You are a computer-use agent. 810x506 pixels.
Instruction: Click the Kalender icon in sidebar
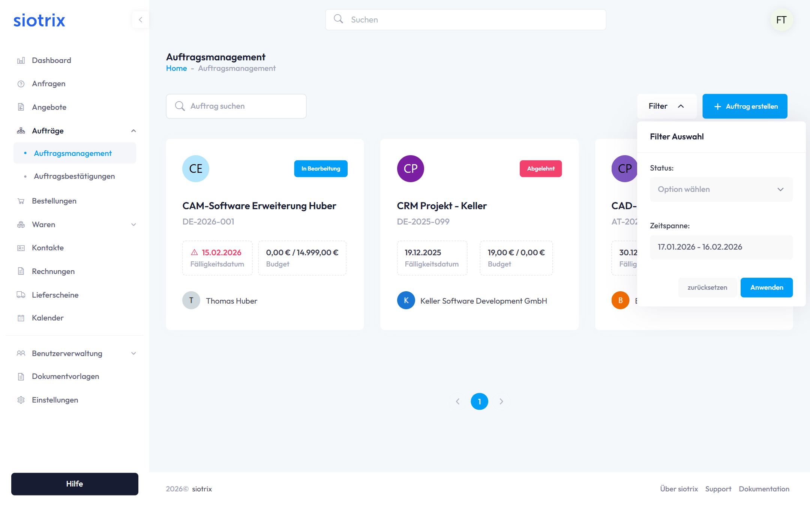(x=21, y=318)
